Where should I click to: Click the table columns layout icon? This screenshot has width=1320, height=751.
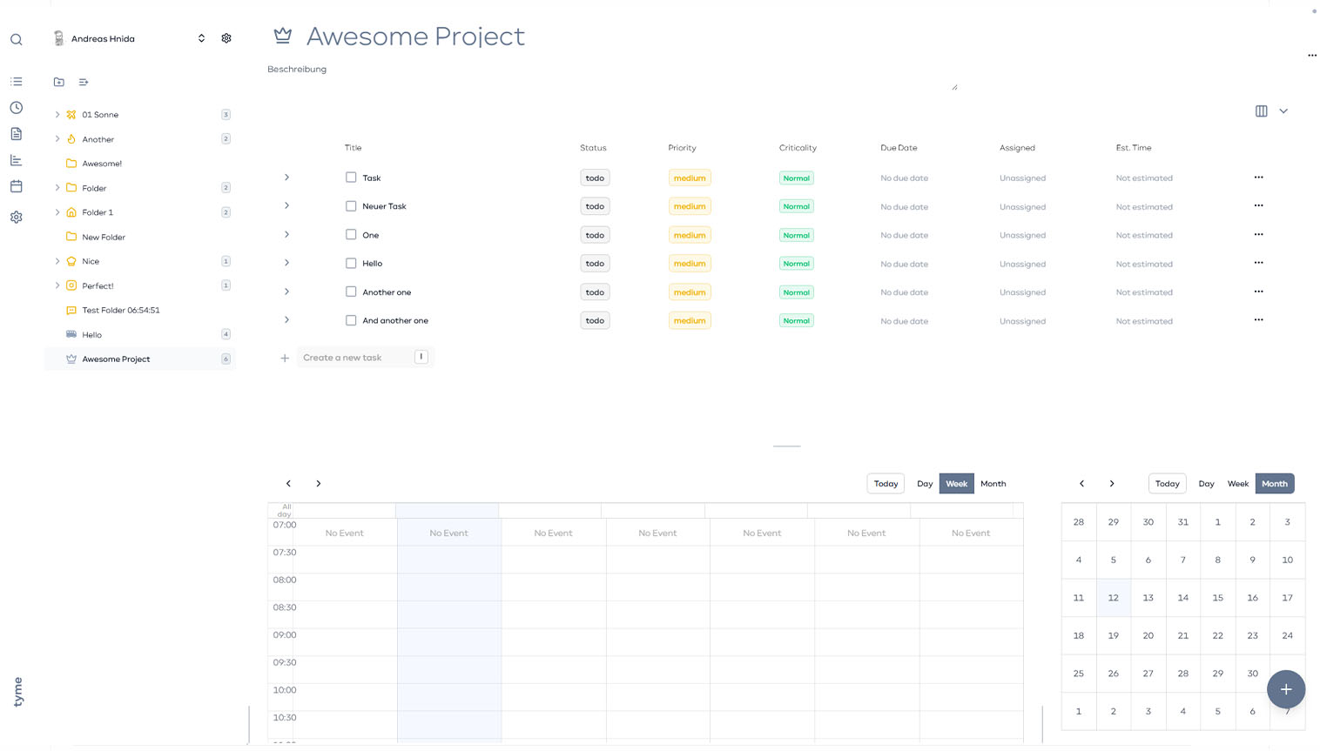[1261, 111]
